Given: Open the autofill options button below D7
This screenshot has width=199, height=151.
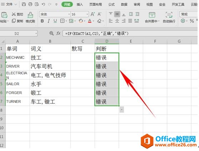Looking at the screenshot, I should tap(122, 110).
